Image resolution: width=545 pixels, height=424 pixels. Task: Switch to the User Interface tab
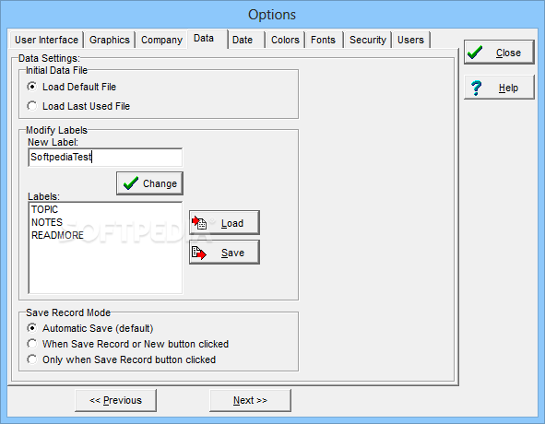pos(47,40)
